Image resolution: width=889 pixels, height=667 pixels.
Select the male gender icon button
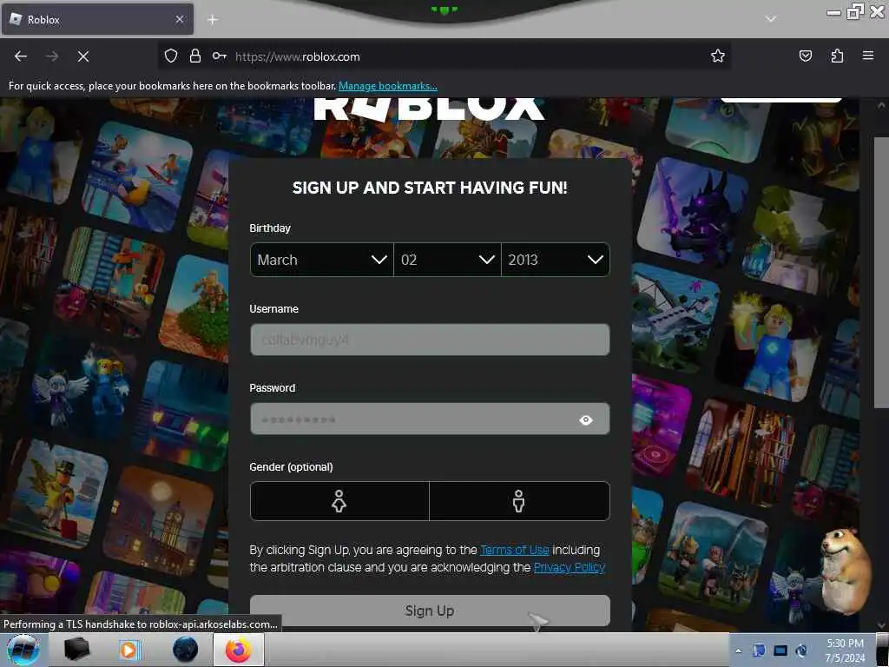[x=519, y=501]
